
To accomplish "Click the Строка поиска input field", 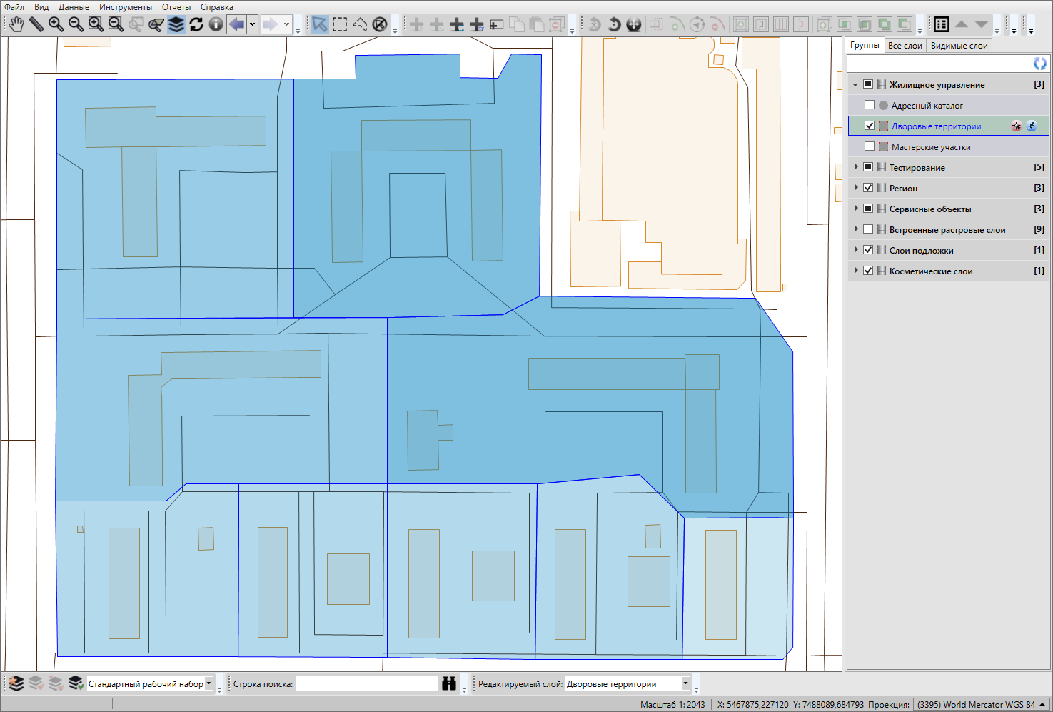I will (x=366, y=683).
